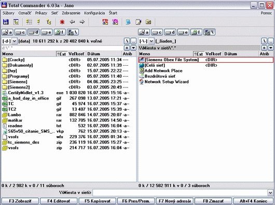The height and width of the screenshot is (205, 275).
Task: Open left panel drive dropdown [-d-]
Action: coord(9,41)
